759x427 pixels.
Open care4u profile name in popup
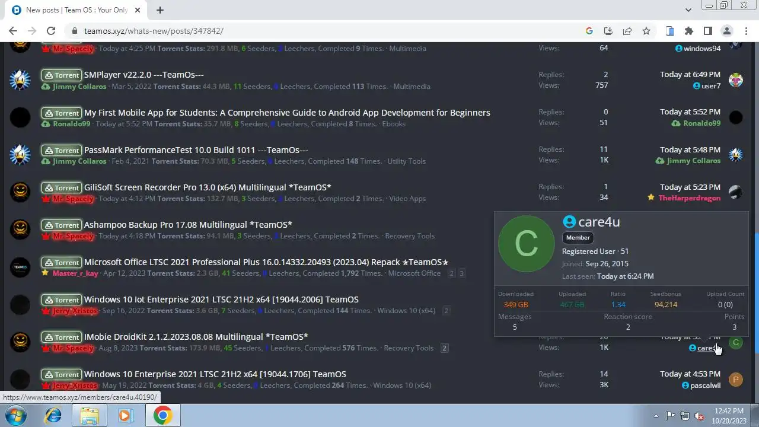click(x=599, y=222)
